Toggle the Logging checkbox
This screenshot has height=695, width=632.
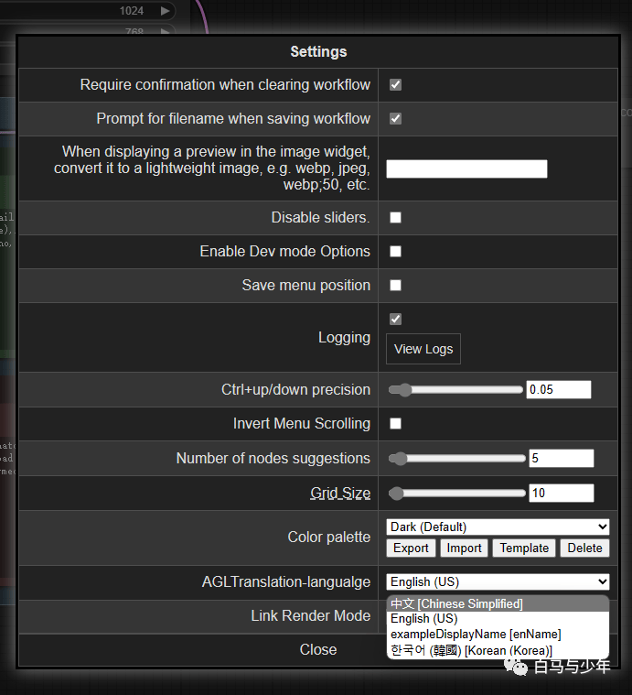[395, 320]
